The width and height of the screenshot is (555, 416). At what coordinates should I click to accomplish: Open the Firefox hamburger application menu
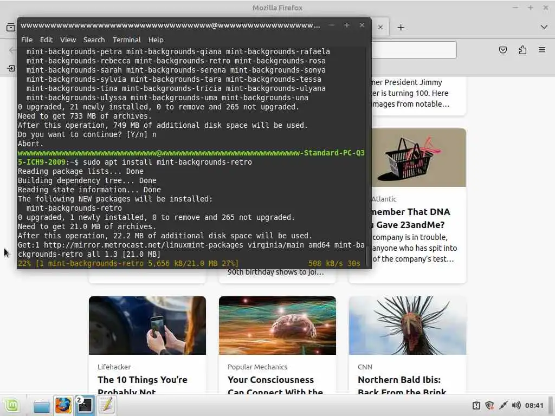(x=542, y=50)
